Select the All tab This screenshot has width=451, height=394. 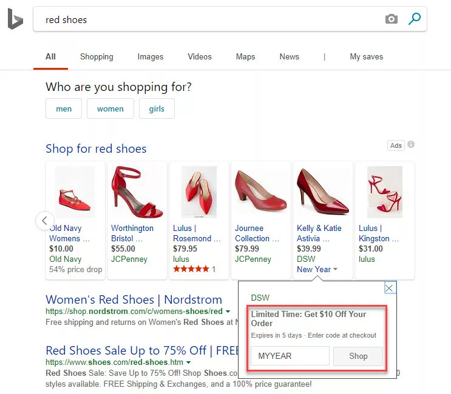[x=50, y=56]
